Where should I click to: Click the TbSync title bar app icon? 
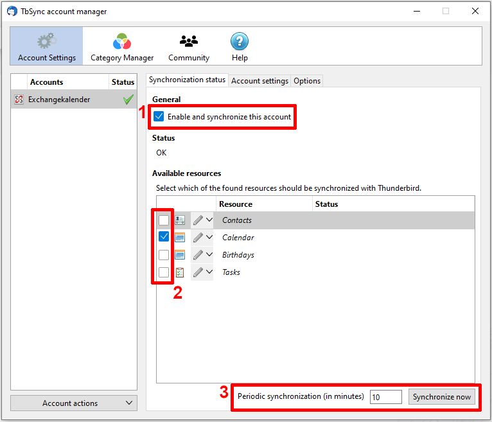[12, 12]
